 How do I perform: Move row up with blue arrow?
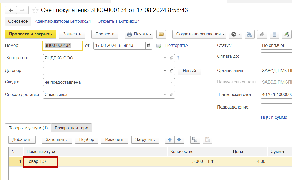[170, 140]
